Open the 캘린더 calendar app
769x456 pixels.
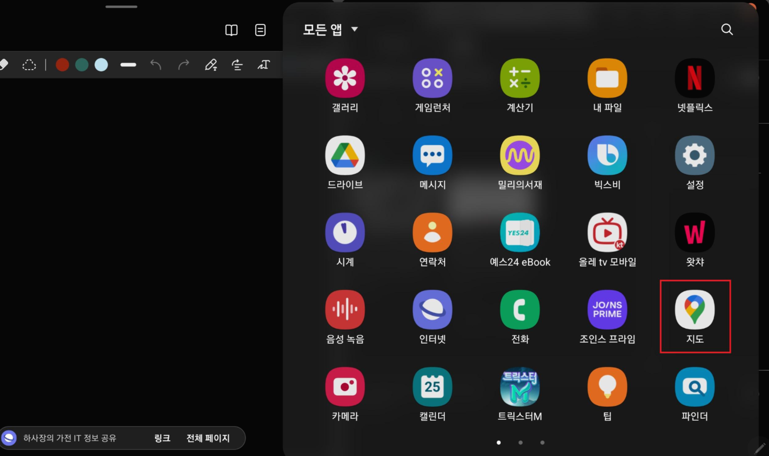[432, 387]
